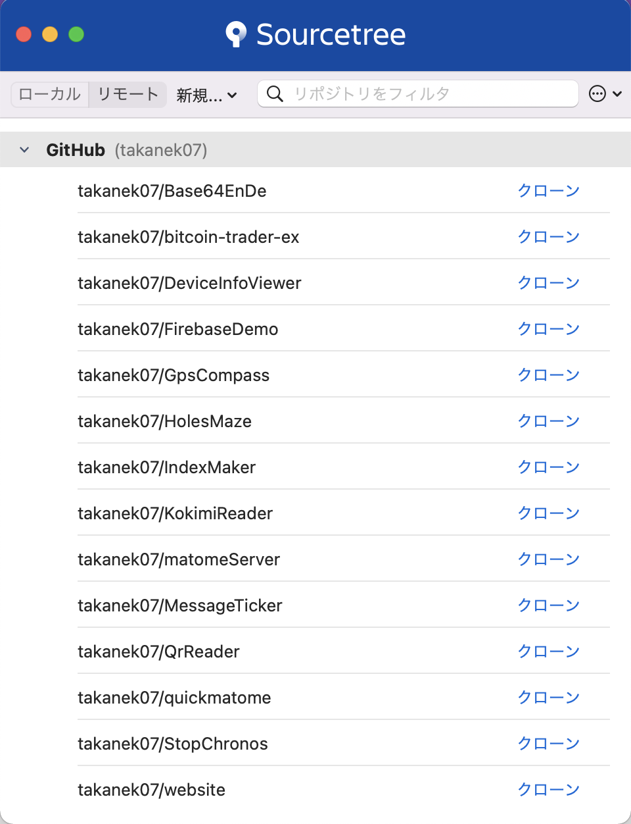This screenshot has height=824, width=631.
Task: Open the chevron next to the ellipsis menu
Action: [616, 93]
